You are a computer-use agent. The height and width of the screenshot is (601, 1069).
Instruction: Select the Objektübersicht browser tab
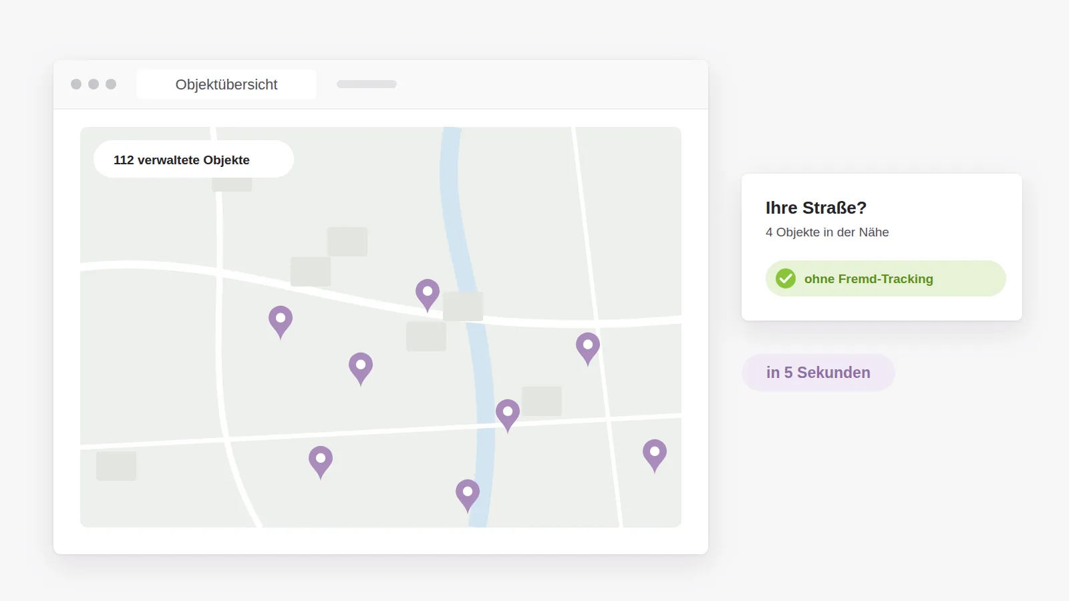226,84
